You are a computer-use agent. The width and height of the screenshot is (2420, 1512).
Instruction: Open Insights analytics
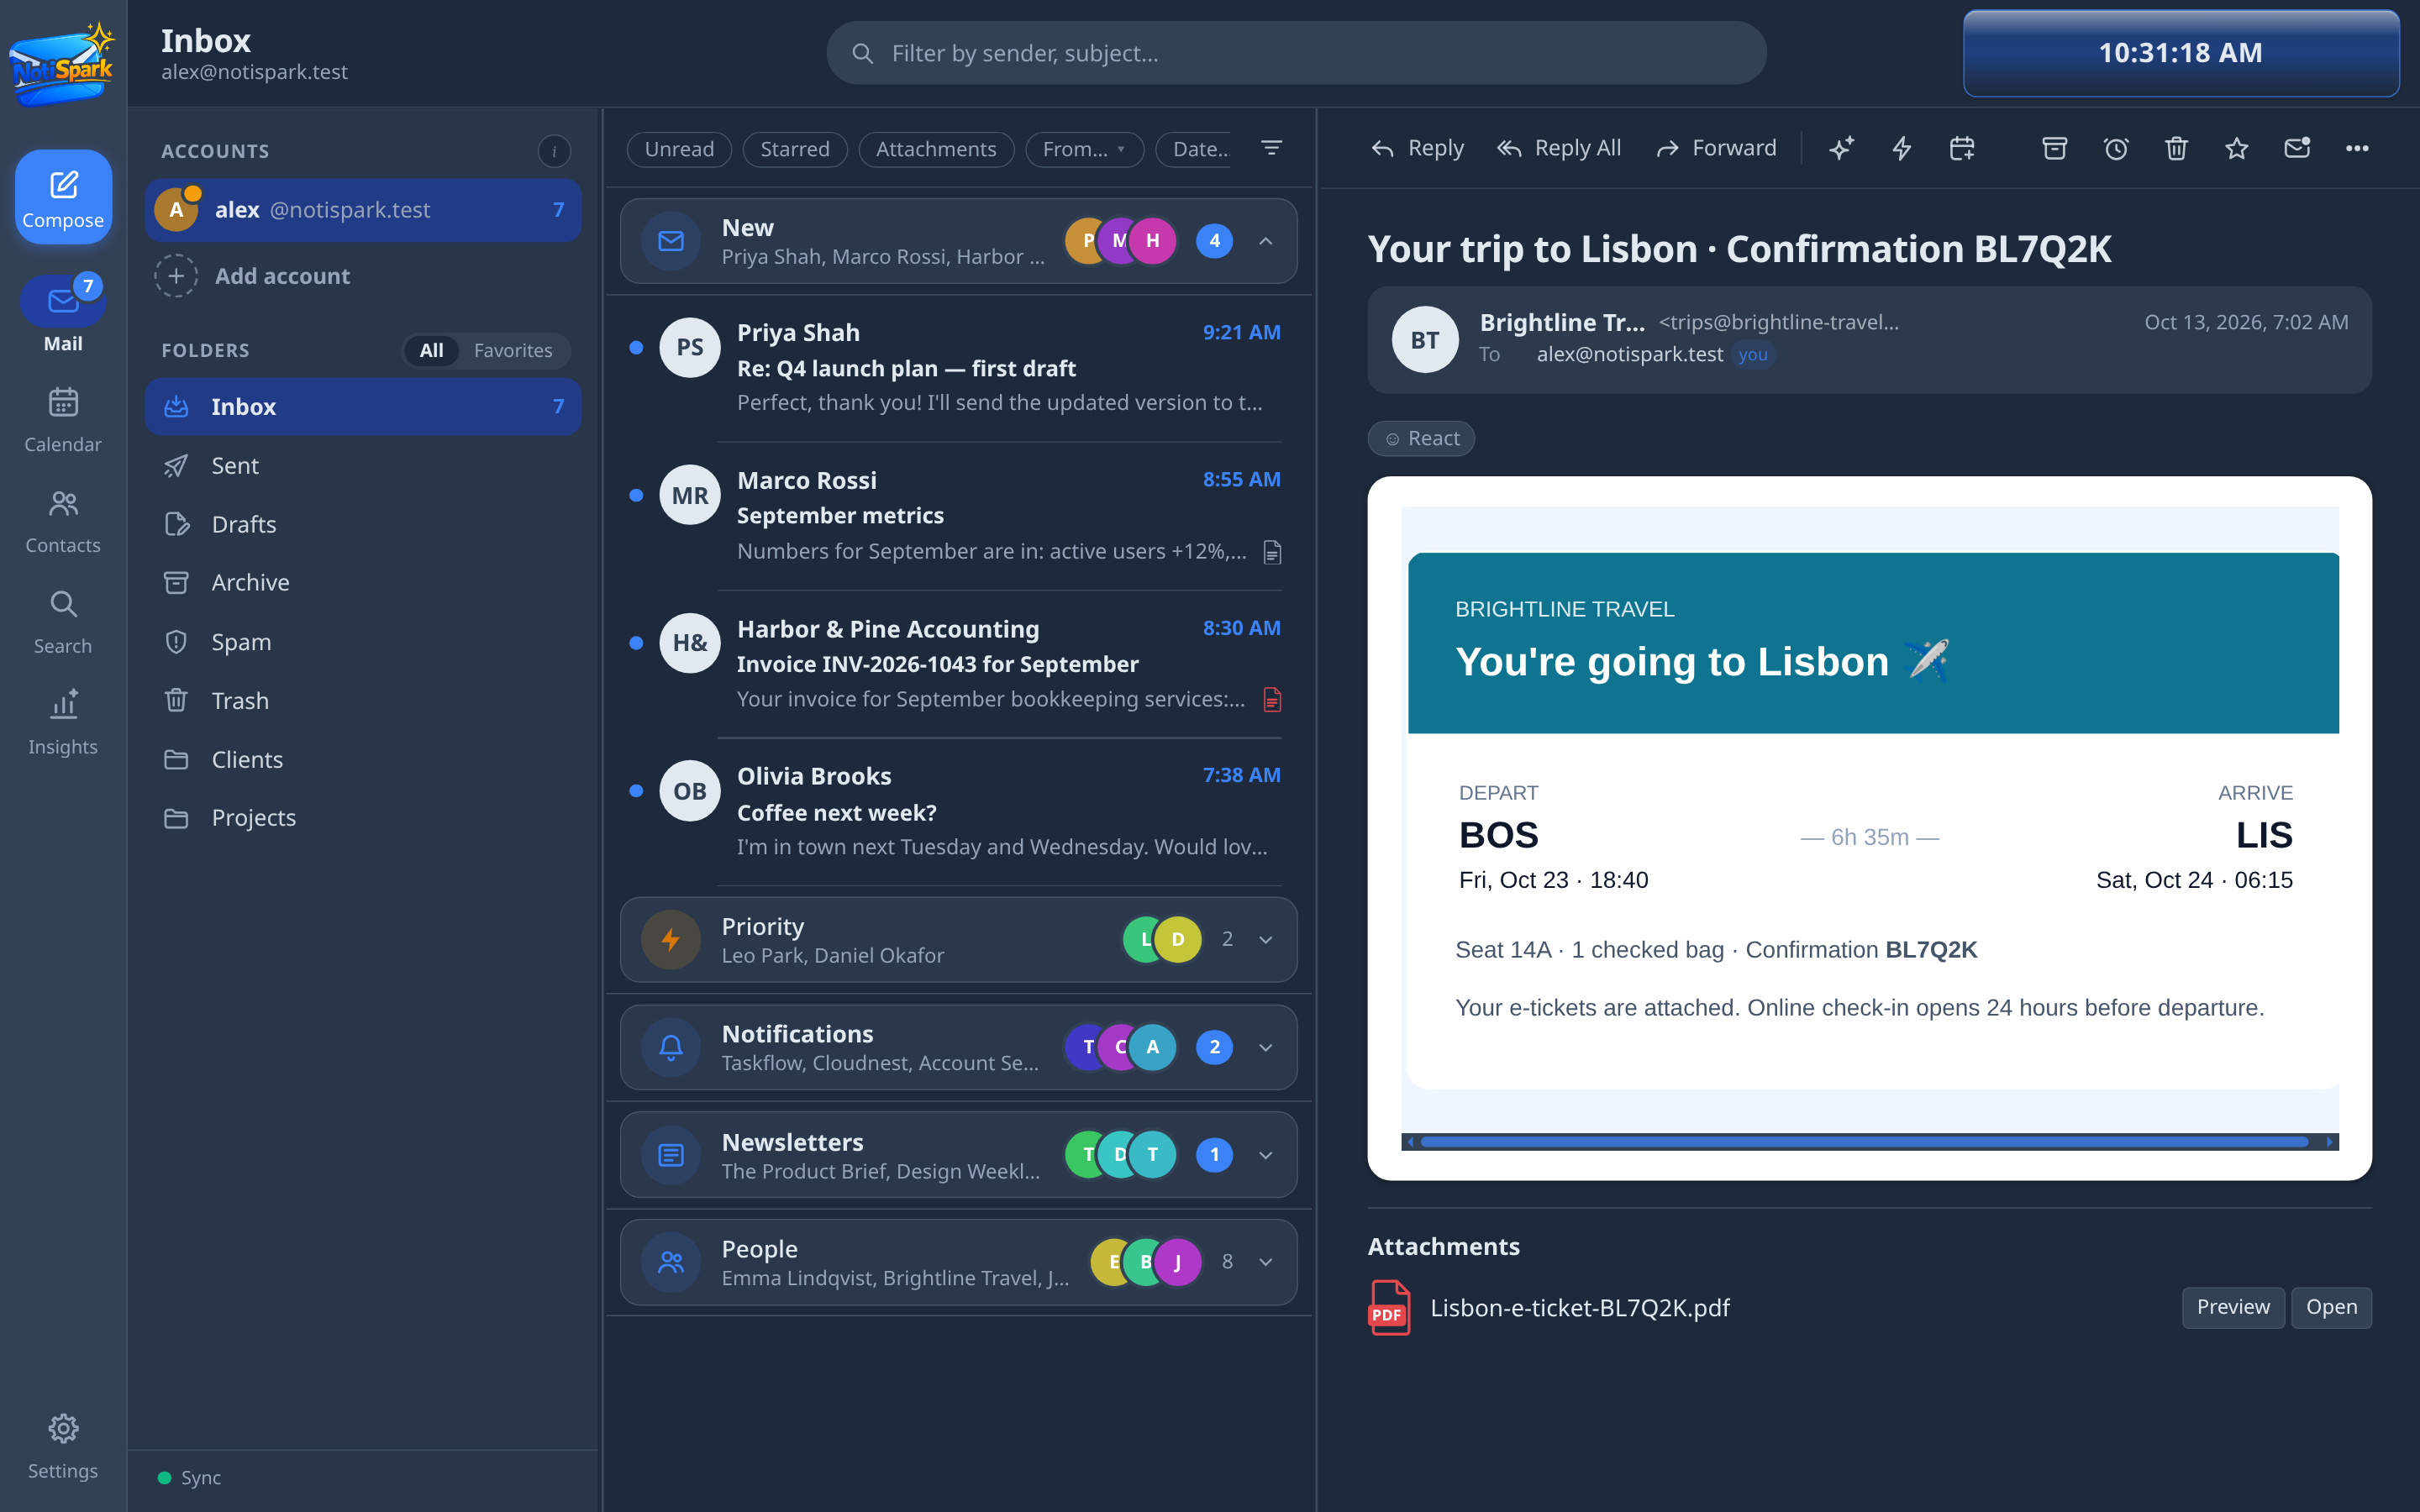63,723
